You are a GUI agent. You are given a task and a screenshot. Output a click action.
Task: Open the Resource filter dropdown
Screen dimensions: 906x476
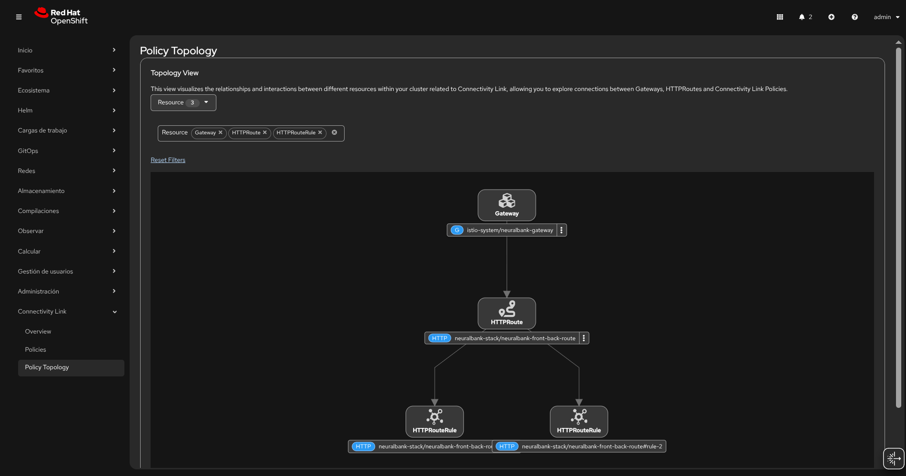pos(183,102)
